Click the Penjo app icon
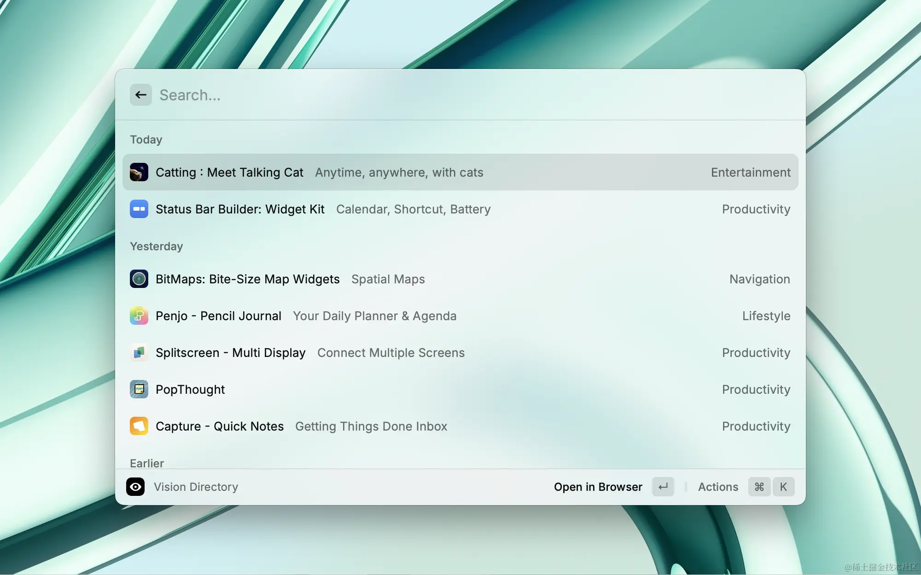Screen dimensions: 921x575 coord(139,316)
